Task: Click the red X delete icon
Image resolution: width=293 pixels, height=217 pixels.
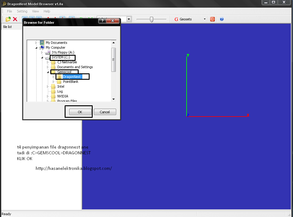Action: [15, 19]
